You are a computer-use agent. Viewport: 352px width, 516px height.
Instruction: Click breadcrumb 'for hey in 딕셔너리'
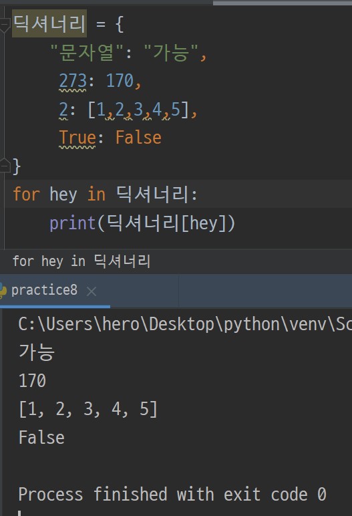pos(81,261)
